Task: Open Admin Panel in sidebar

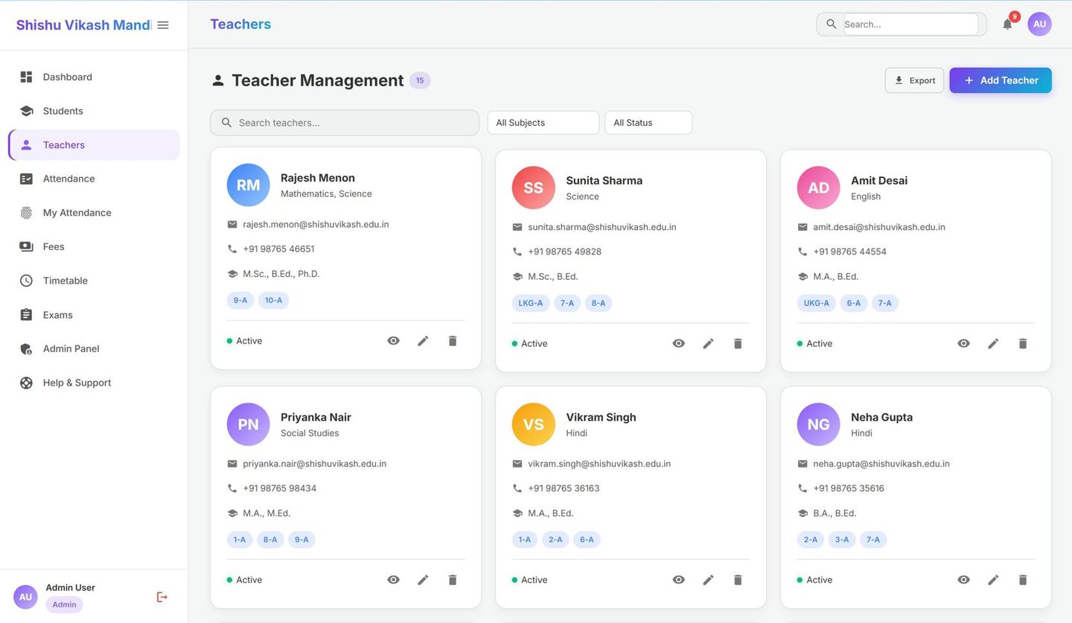Action: tap(94, 348)
